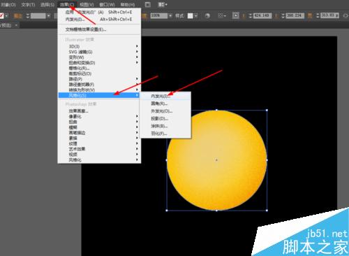The height and width of the screenshot is (256, 349).
Task: Expand the SVG 滤镜(G) submenu
Action: click(x=99, y=52)
